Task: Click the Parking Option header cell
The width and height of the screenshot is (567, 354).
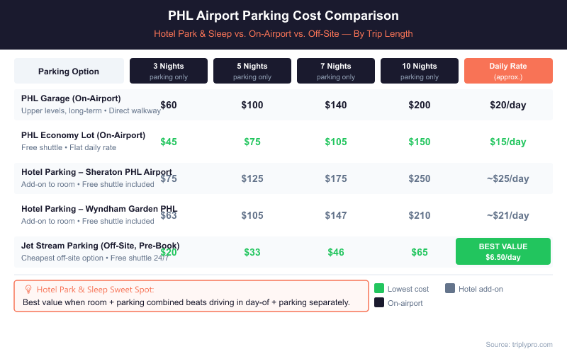Action: (x=69, y=72)
